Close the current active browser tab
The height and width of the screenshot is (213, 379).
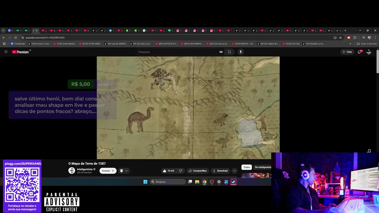37,30
